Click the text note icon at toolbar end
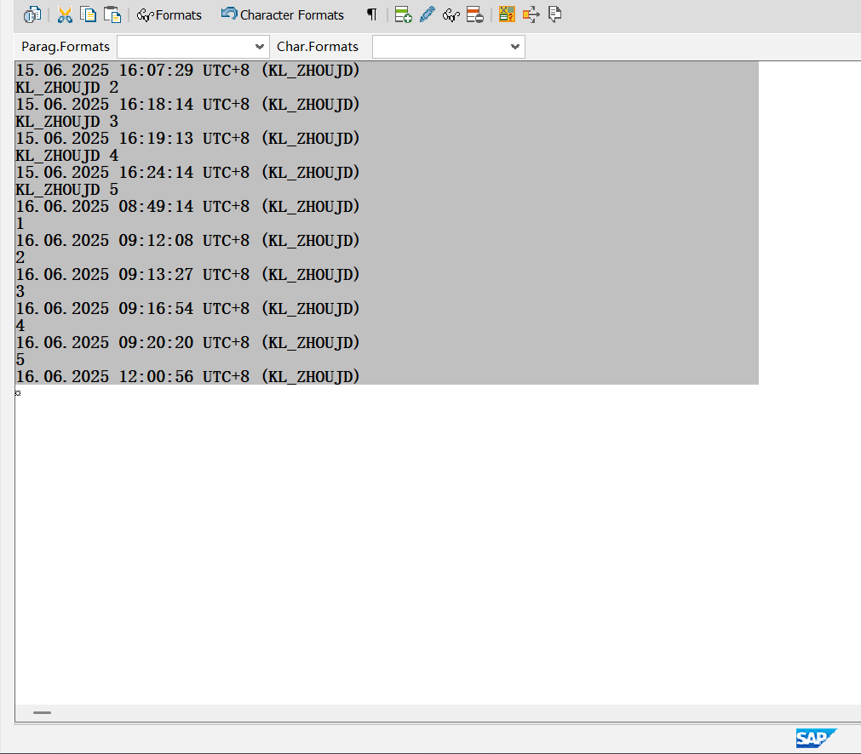 pyautogui.click(x=554, y=14)
